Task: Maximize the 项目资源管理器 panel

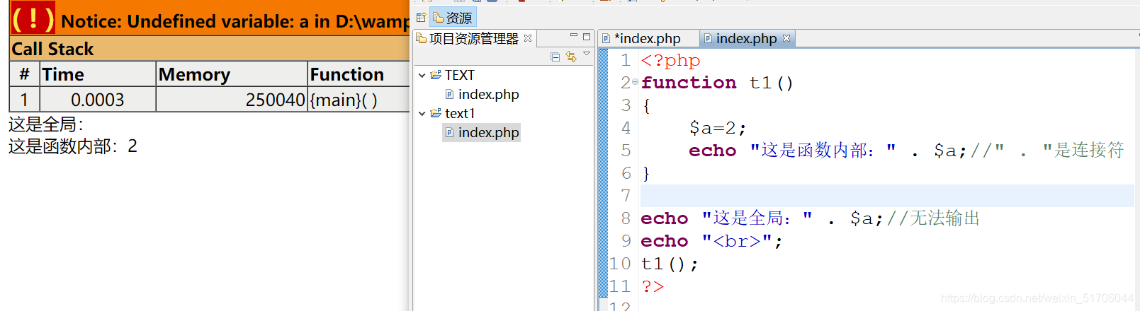Action: pos(587,36)
